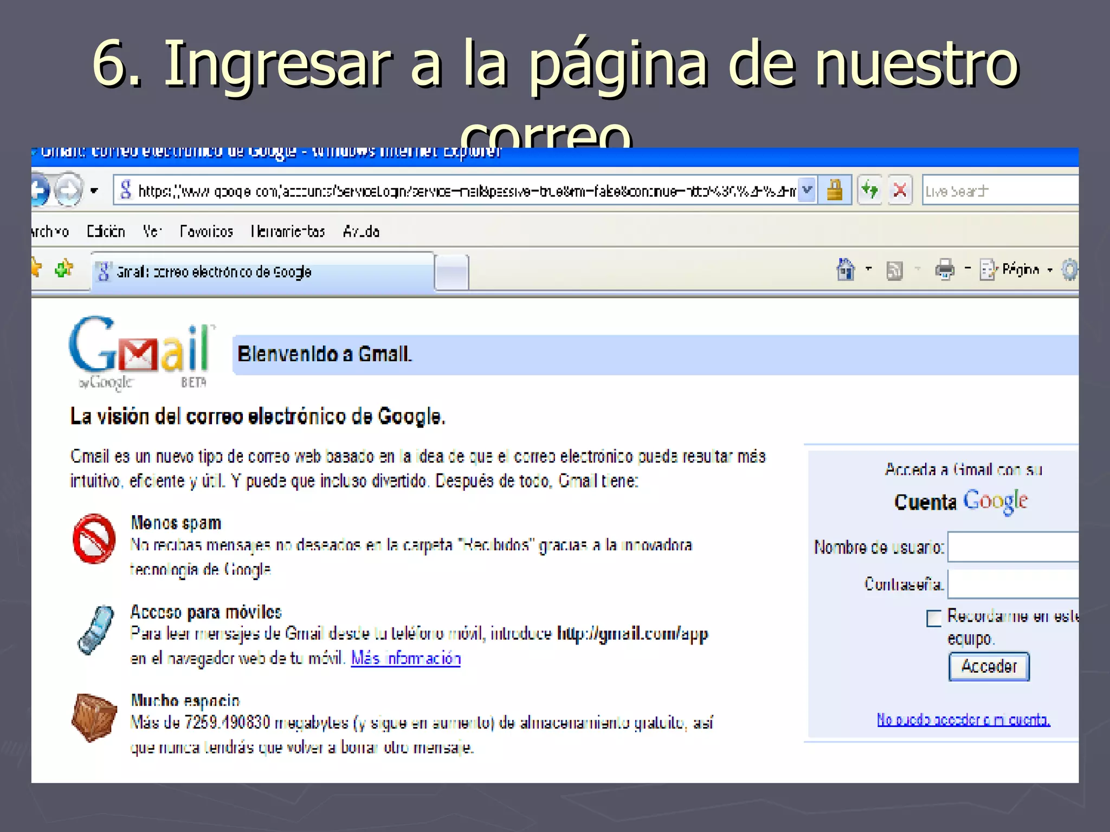Open the Archivo menu
Screen dimensions: 1110x832
point(50,232)
